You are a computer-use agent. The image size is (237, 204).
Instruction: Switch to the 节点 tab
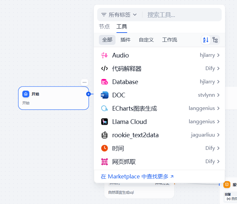tap(104, 27)
